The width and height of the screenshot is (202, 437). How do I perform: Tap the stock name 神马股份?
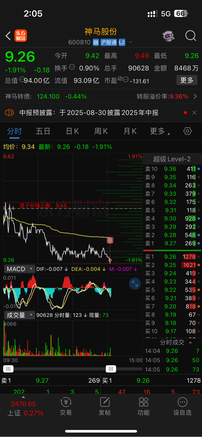[101, 32]
